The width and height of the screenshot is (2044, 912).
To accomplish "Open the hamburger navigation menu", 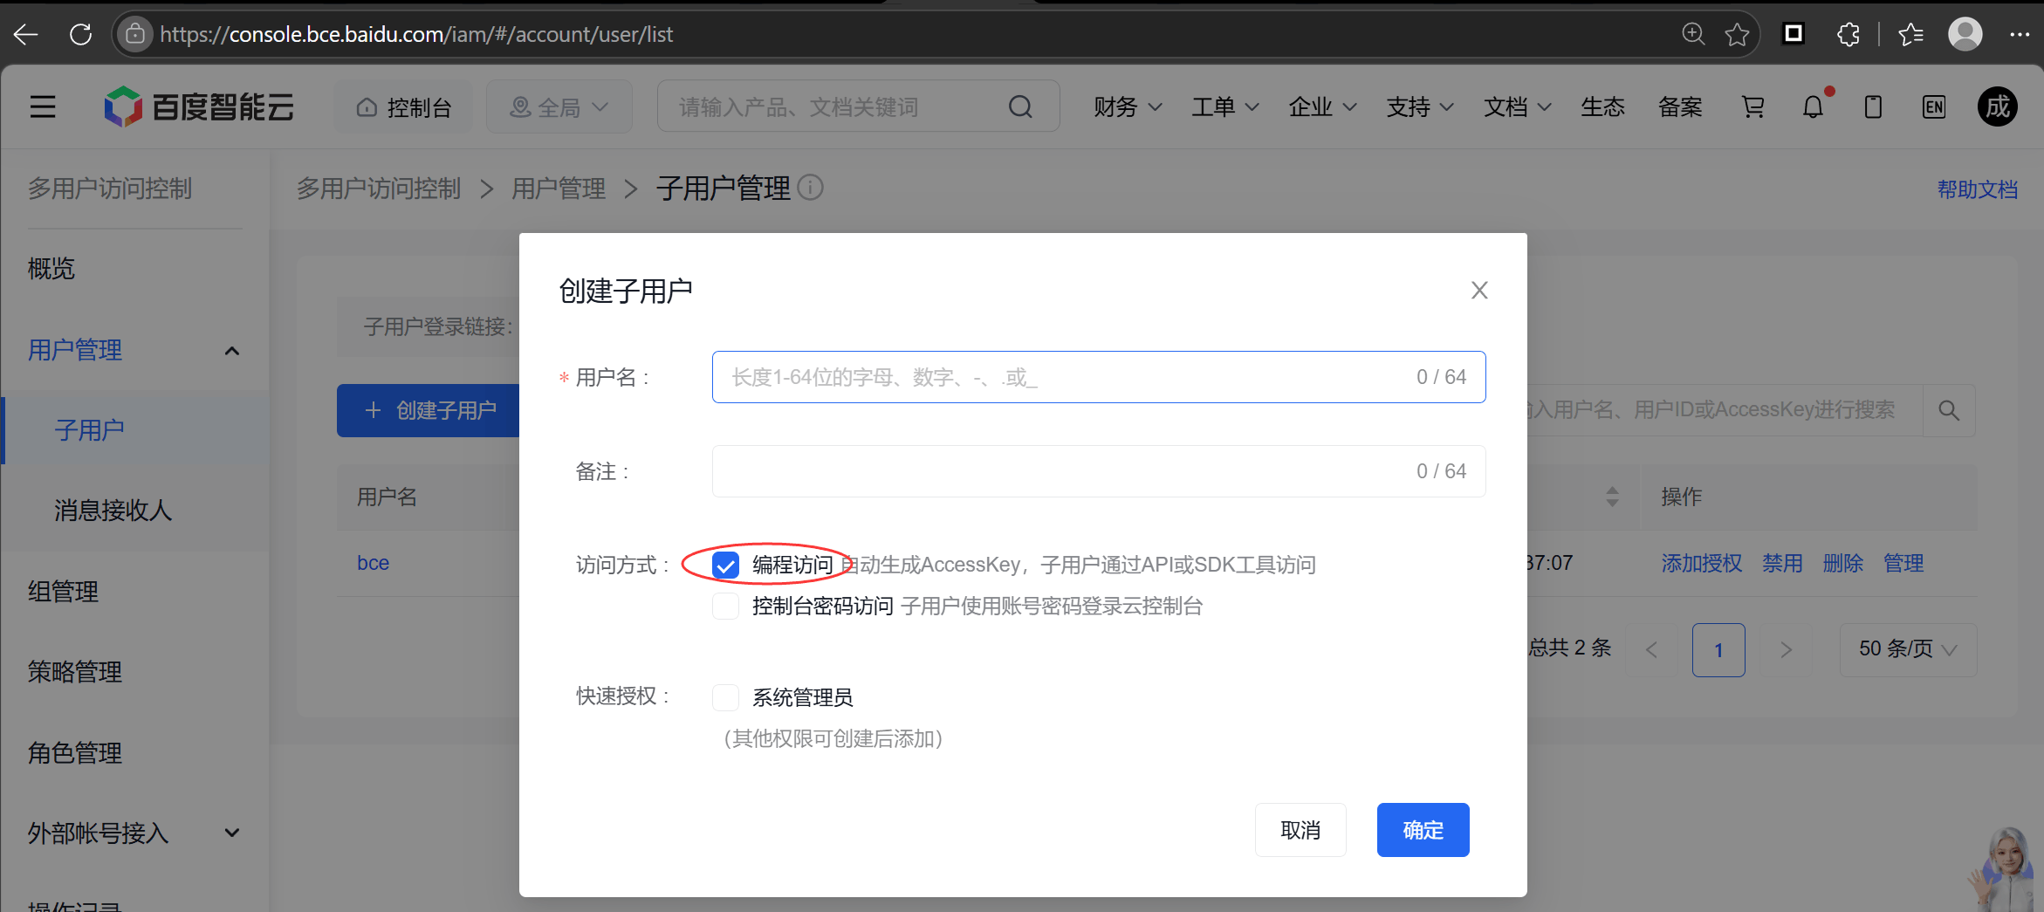I will coord(43,106).
